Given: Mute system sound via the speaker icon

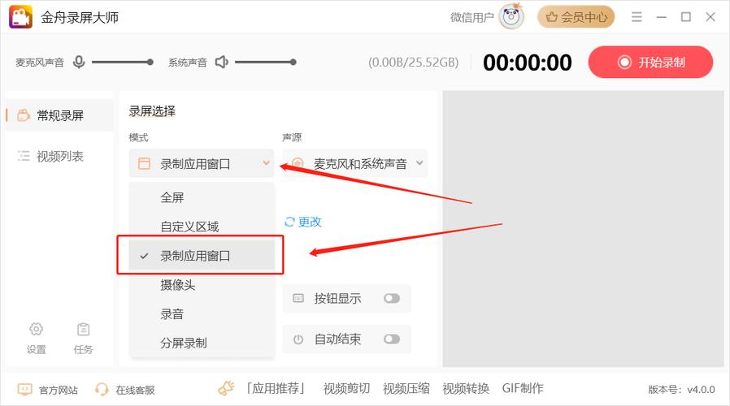Looking at the screenshot, I should click(x=222, y=62).
